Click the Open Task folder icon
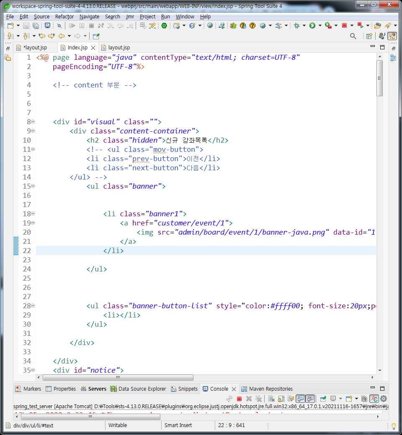This screenshot has width=402, height=435. pyautogui.click(x=378, y=26)
